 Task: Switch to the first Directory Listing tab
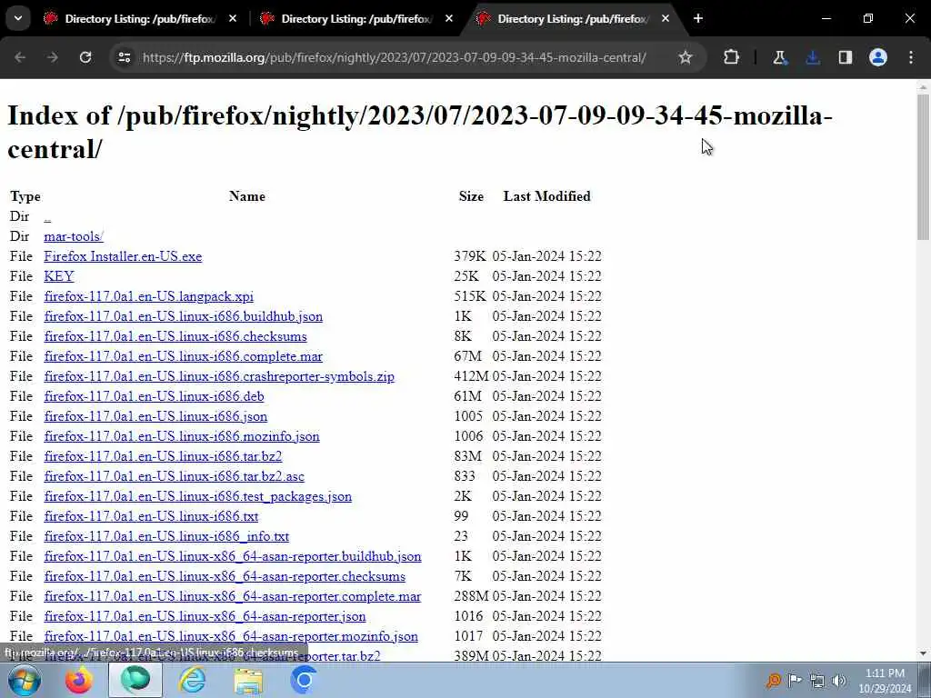[x=140, y=19]
